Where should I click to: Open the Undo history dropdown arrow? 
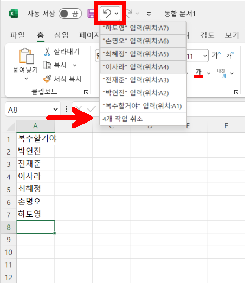click(117, 14)
